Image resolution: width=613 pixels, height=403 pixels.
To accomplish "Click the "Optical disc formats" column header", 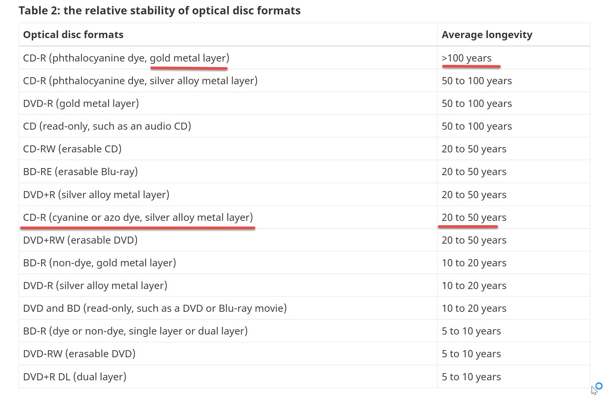I will (x=73, y=35).
